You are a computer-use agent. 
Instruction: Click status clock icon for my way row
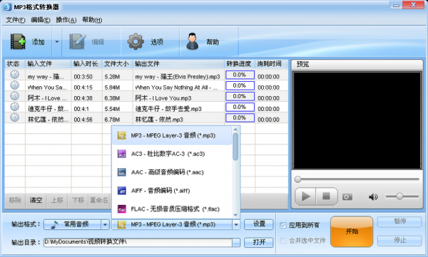point(14,75)
